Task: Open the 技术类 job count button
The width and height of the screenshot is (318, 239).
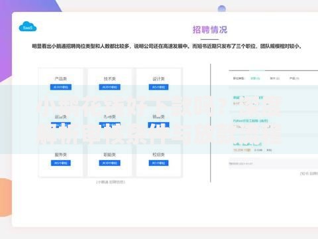Action: pyautogui.click(x=109, y=87)
